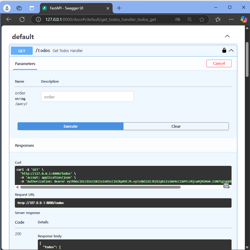Click the Responses heading
This screenshot has width=250, height=250.
25,145
